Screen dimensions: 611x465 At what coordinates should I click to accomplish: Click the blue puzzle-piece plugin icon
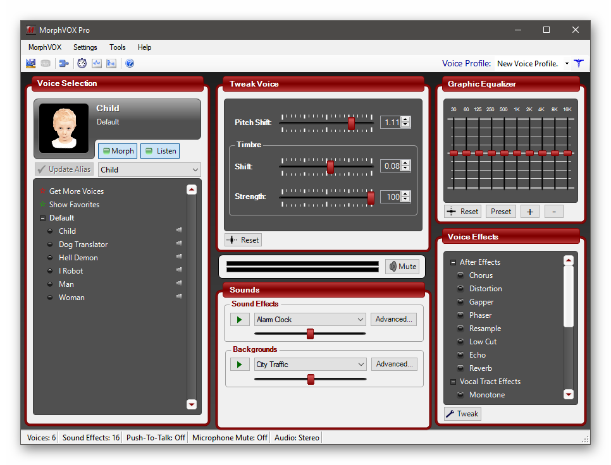point(64,63)
